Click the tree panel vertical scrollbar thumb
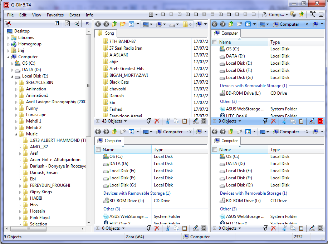 coord(88,85)
